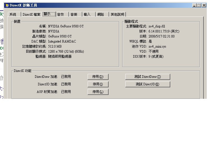Select the 顯示 tab
The height and width of the screenshot is (164, 216).
[x=49, y=14]
